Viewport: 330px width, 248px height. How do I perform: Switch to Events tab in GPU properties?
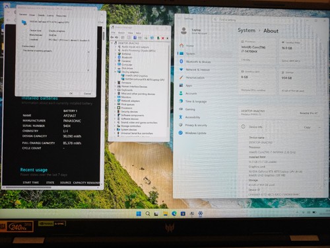pos(50,15)
